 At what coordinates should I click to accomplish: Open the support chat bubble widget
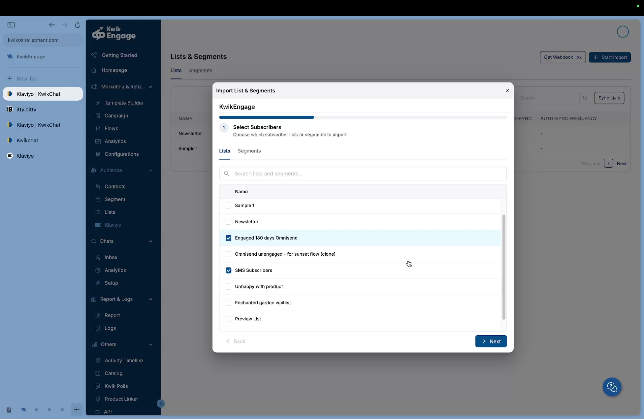tap(612, 387)
